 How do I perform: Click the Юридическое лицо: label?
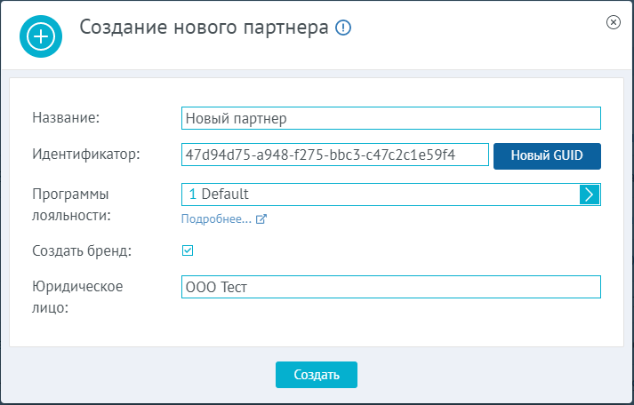pyautogui.click(x=77, y=297)
